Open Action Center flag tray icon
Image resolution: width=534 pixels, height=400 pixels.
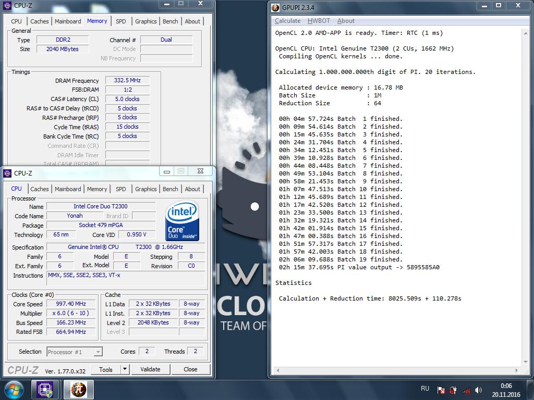[x=441, y=390]
